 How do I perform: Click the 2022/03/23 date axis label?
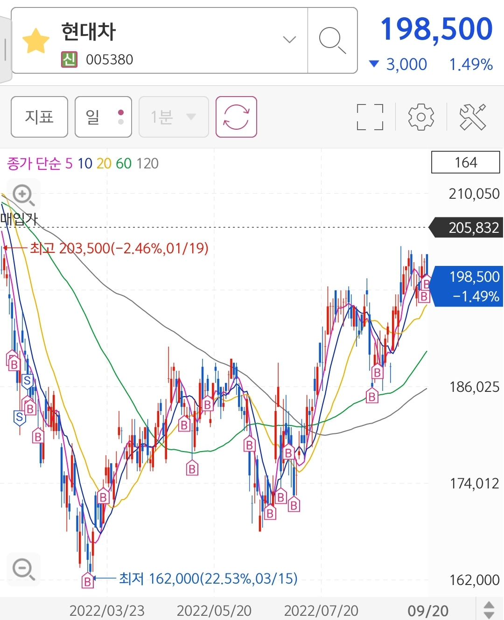[107, 611]
